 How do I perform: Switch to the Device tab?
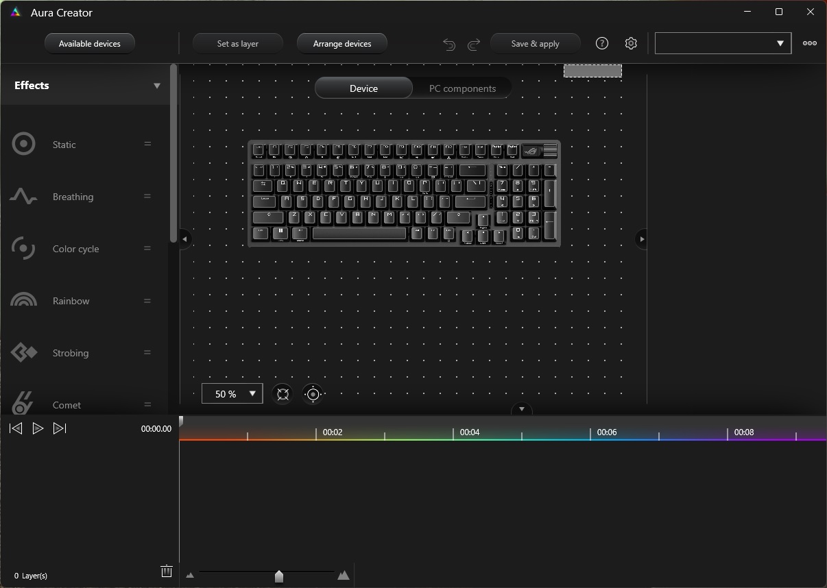(363, 88)
